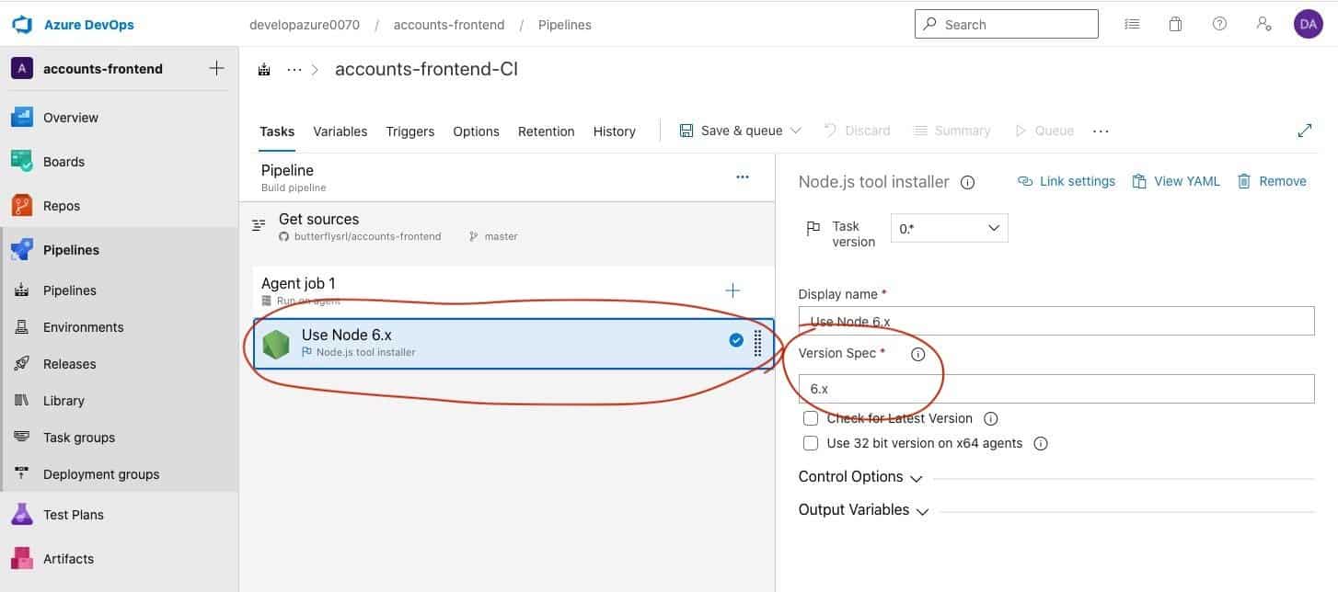Select the Get sources step

pyautogui.click(x=507, y=227)
